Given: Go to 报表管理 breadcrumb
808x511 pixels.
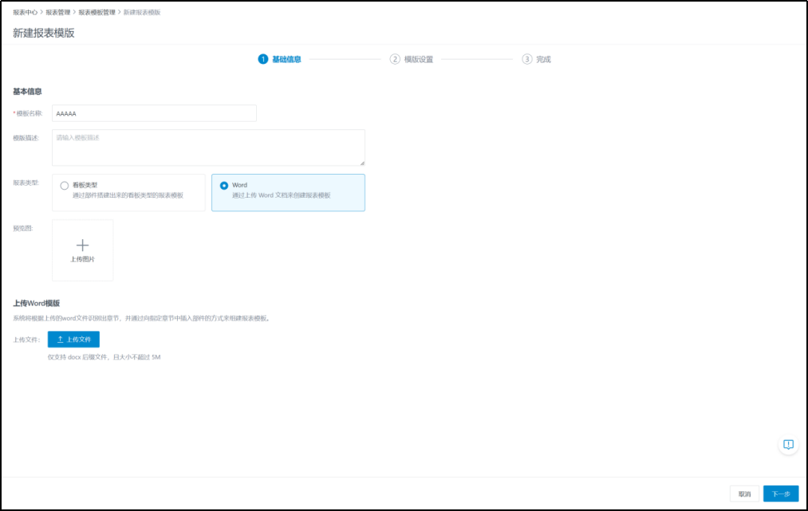Looking at the screenshot, I should [57, 13].
